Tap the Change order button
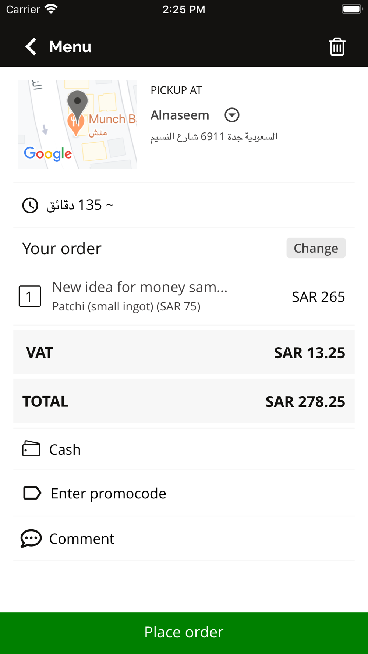This screenshot has height=654, width=368. pos(316,248)
